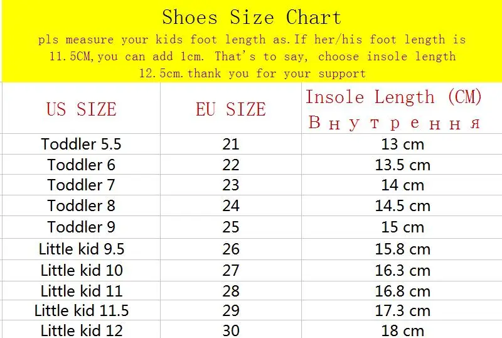Select the Toddler 6 cell
The width and height of the screenshot is (502, 338).
point(82,165)
